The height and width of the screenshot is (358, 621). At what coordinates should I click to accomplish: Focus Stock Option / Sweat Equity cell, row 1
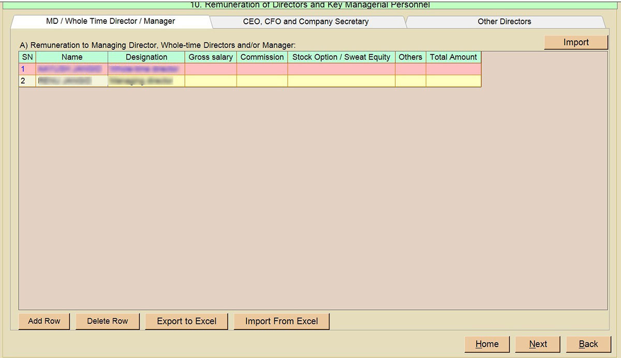coord(341,69)
